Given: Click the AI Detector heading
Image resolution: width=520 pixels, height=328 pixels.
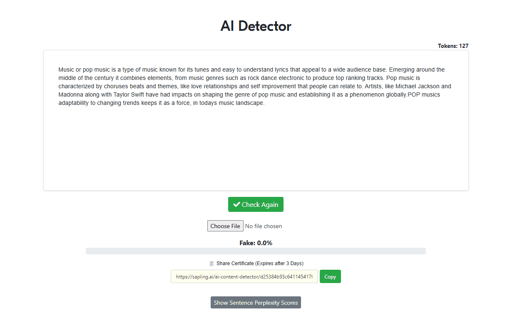Looking at the screenshot, I should 256,26.
